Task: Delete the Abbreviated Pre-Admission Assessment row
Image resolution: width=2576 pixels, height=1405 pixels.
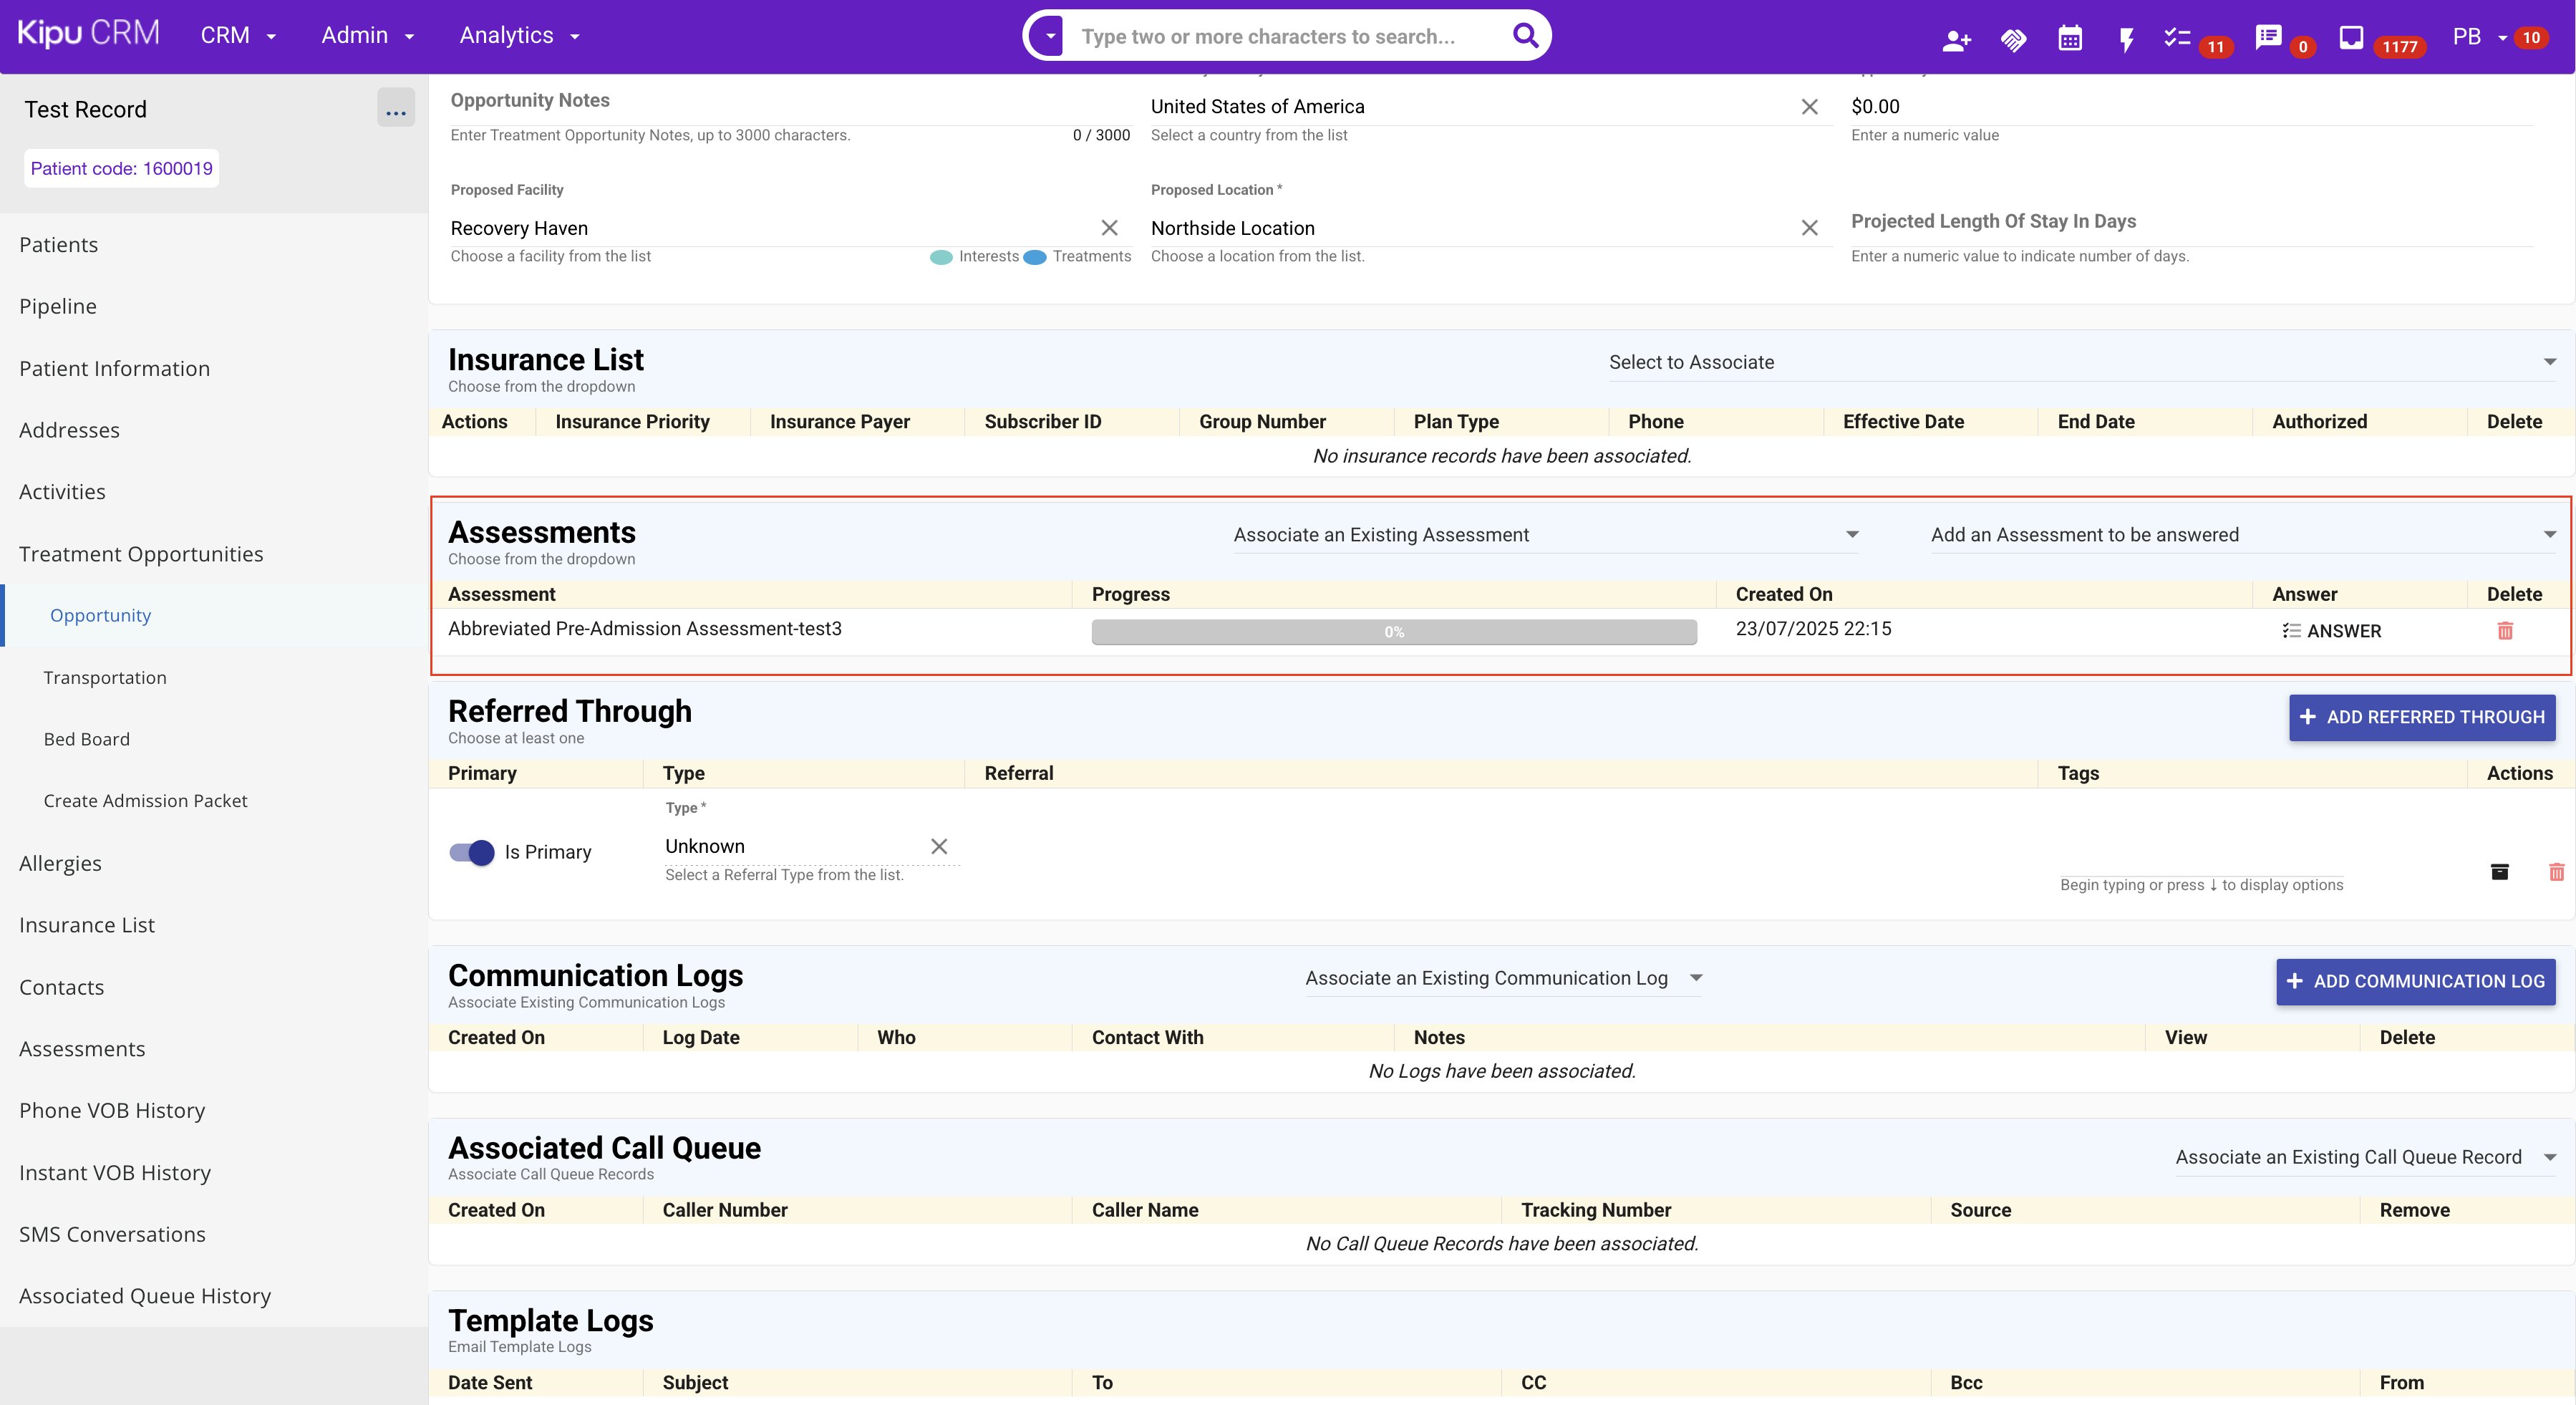Action: click(2505, 630)
